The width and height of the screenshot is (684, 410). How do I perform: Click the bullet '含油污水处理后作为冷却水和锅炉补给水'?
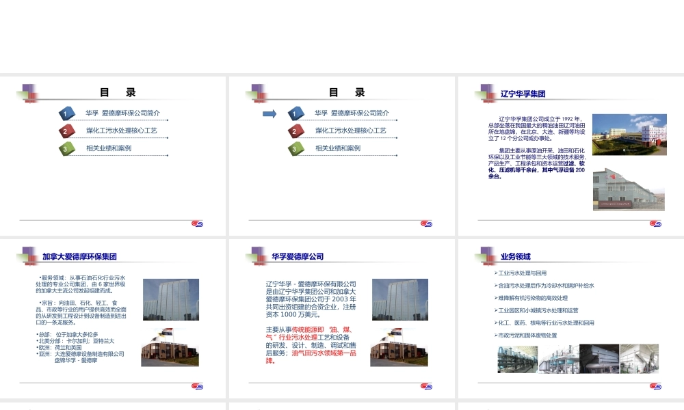click(544, 286)
